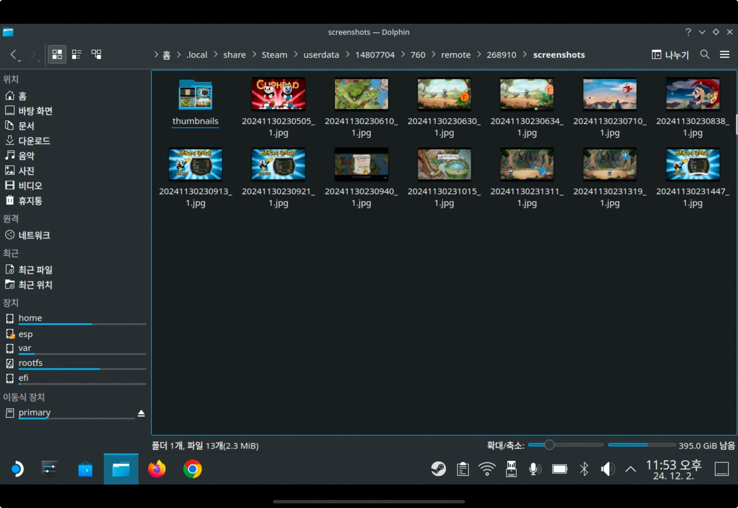Open 비디오 in sidebar
Image resolution: width=738 pixels, height=508 pixels.
coord(75,186)
